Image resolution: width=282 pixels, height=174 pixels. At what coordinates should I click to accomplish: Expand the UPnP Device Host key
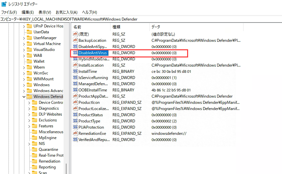24,26
